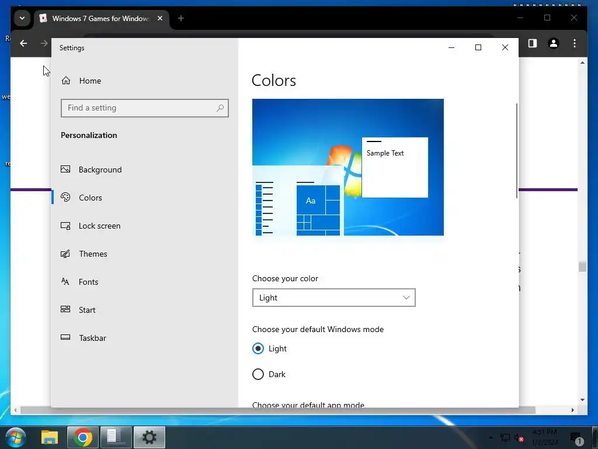Toggle Chrome's side panel icon
Viewport: 598px width, 449px height.
533,43
